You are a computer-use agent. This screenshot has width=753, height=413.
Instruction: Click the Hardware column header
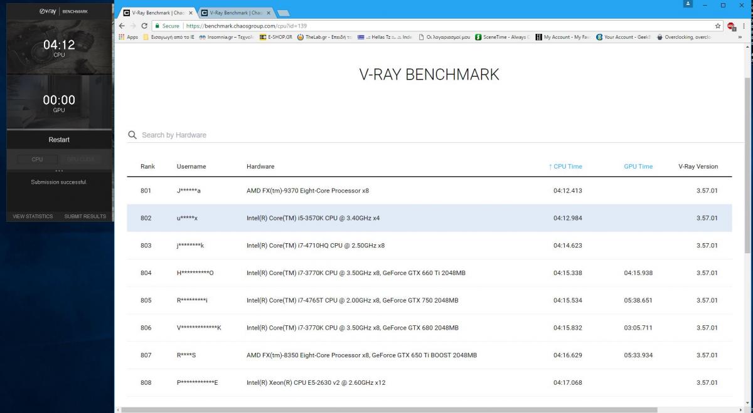click(x=260, y=167)
